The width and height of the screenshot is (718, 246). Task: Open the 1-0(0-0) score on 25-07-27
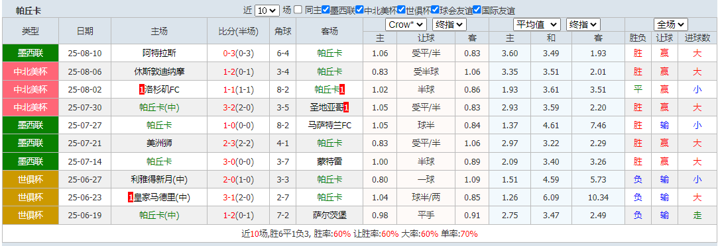point(238,126)
